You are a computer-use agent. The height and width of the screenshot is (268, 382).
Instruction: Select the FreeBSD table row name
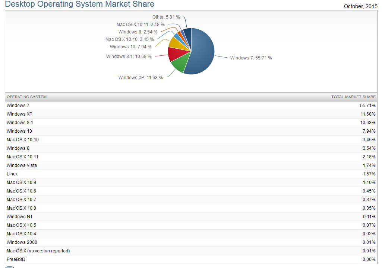(x=16, y=259)
